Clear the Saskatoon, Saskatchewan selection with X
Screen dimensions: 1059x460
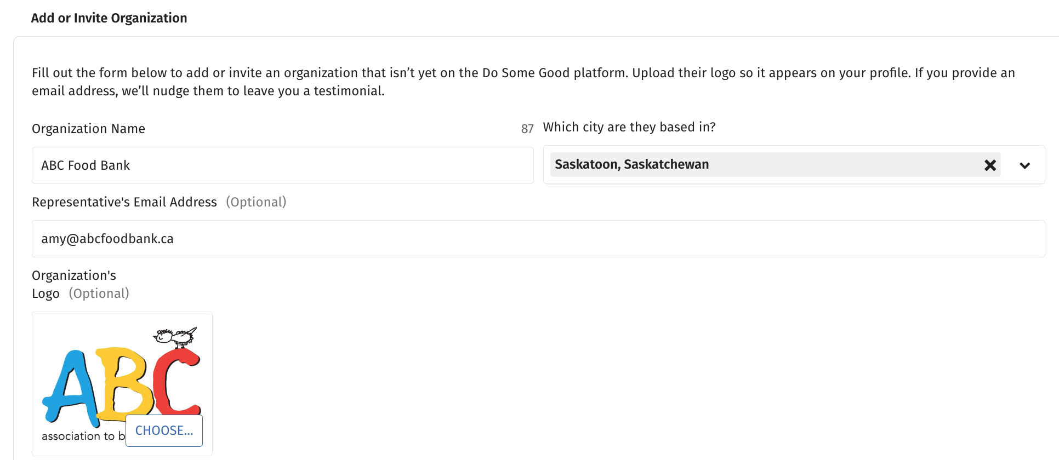pyautogui.click(x=990, y=165)
